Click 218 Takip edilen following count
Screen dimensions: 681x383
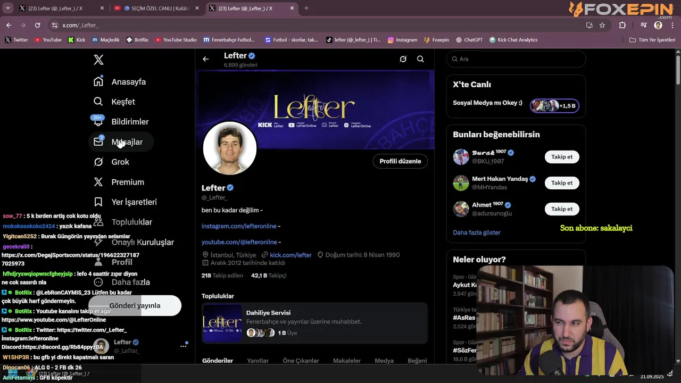pos(222,276)
